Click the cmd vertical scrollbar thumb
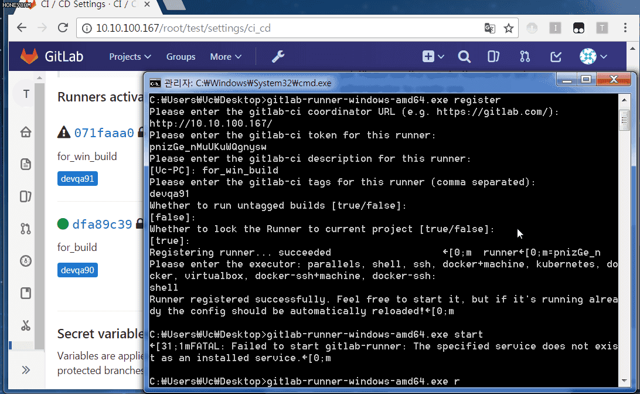 [x=624, y=120]
